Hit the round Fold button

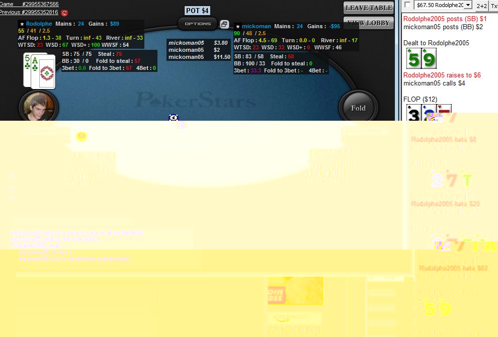[358, 108]
